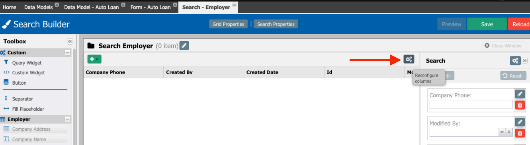
Task: Collapse the Toolbox panel
Action: (x=70, y=41)
